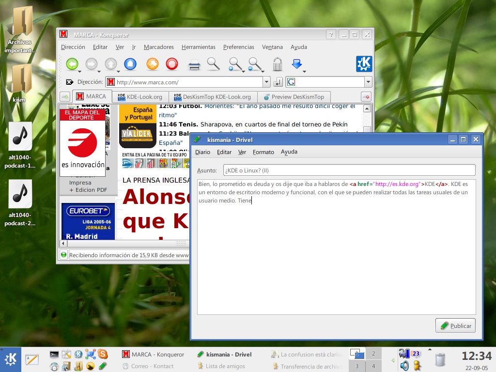Screen dimensions: 496x372
Task: Switch to the KDE-Look.org tab
Action: click(140, 97)
